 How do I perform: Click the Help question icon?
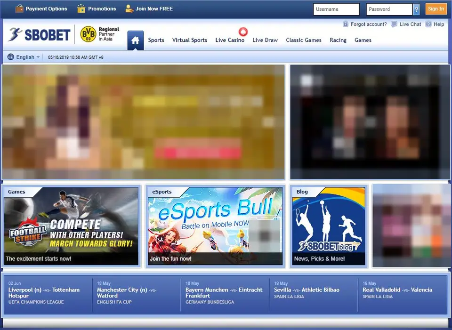428,24
